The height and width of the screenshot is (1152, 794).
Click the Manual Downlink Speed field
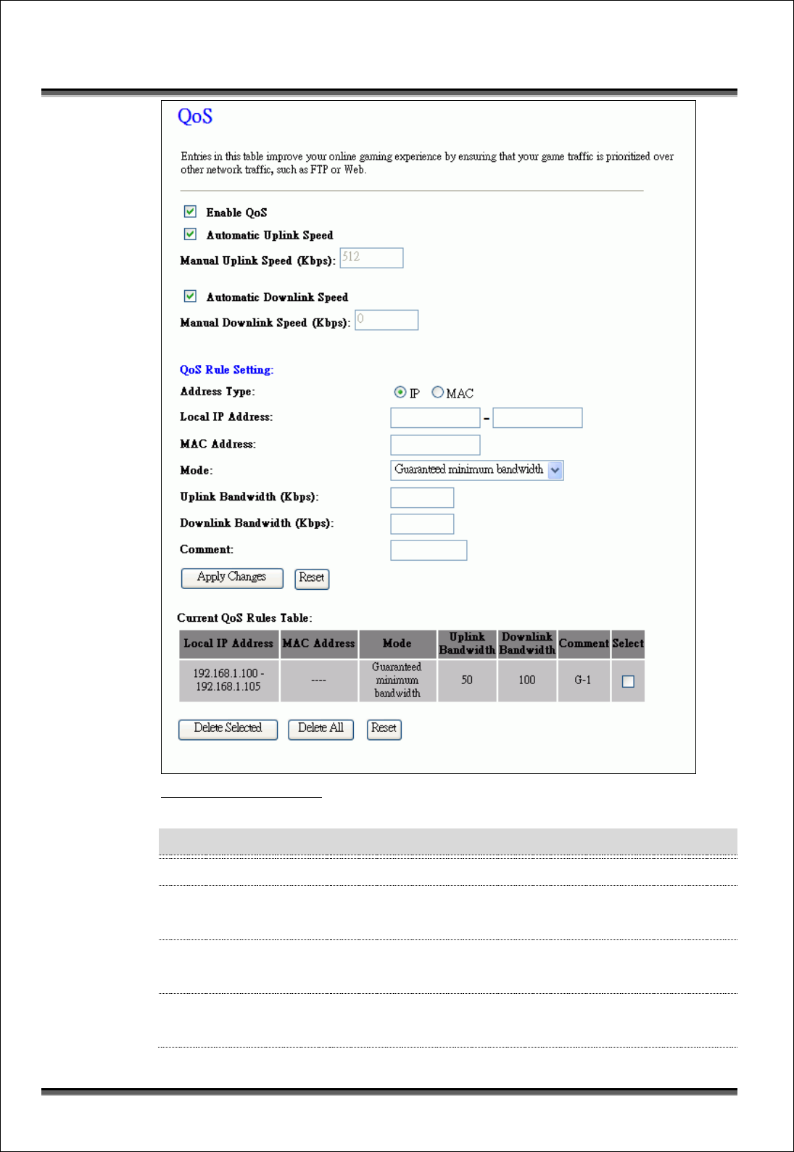pyautogui.click(x=386, y=320)
